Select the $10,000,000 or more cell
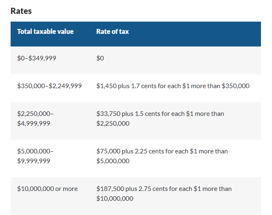Image resolution: width=272 pixels, height=215 pixels. [x=47, y=188]
